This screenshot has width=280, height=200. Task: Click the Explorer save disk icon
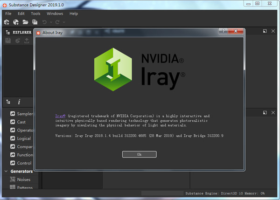coord(8,41)
